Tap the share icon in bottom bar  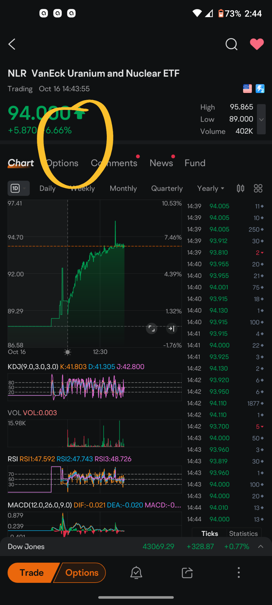[x=187, y=573]
